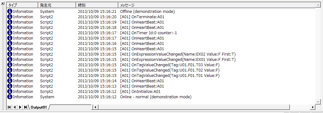Select info icon of OnInitialize:A01 row
323x113 pixels.
tap(10, 91)
